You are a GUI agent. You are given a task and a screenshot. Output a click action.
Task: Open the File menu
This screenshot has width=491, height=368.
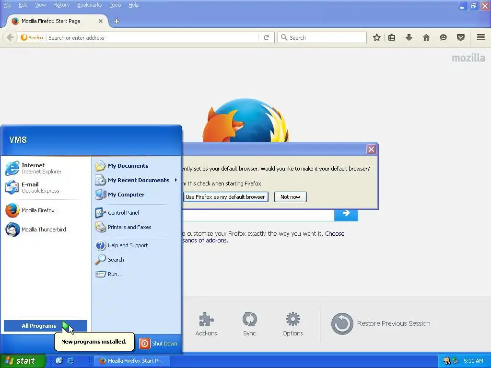click(x=7, y=5)
